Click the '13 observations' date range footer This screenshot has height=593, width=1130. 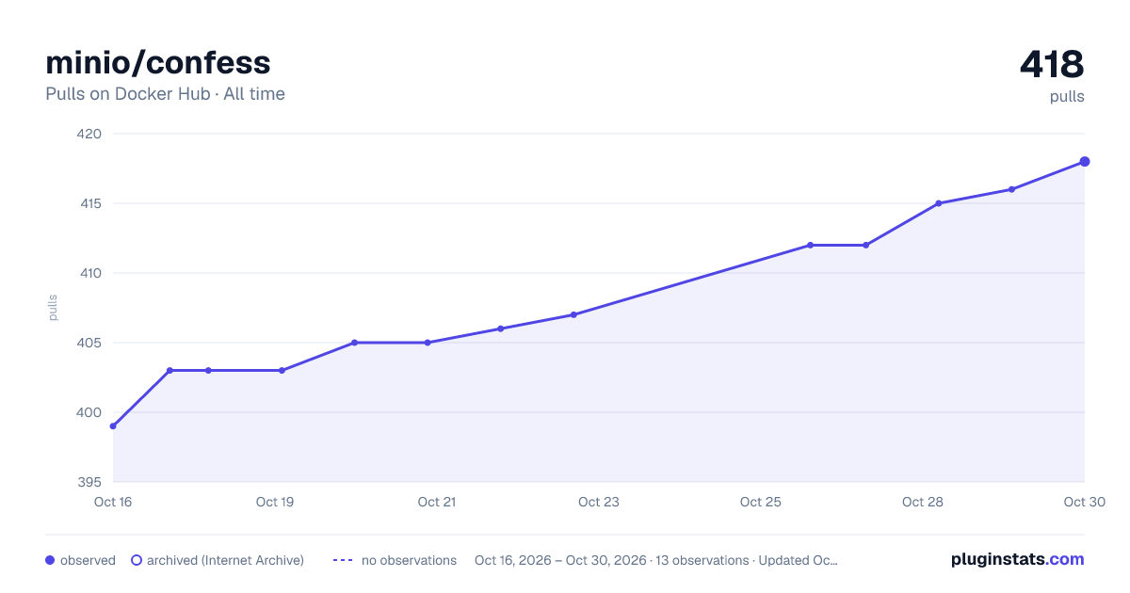(x=656, y=560)
